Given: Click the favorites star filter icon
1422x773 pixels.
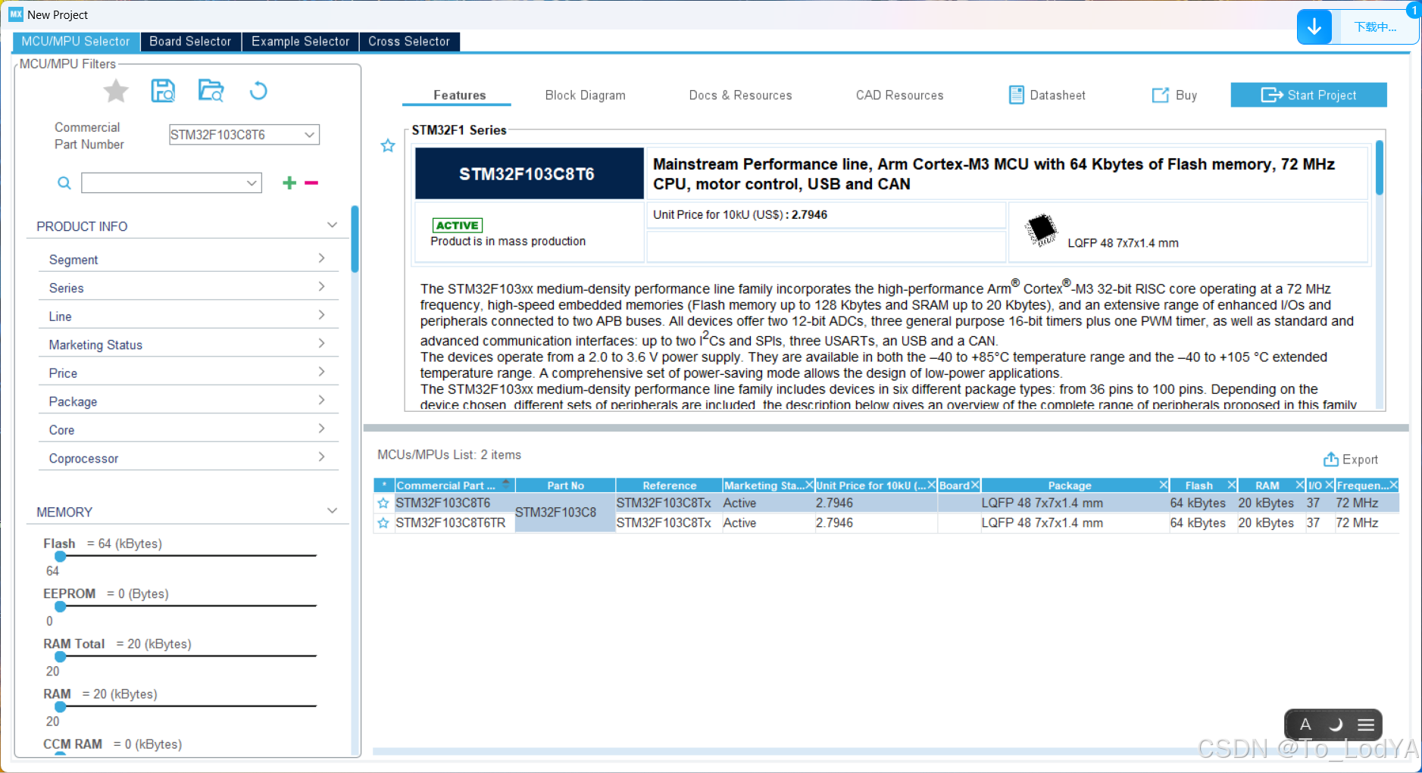Looking at the screenshot, I should coord(116,91).
